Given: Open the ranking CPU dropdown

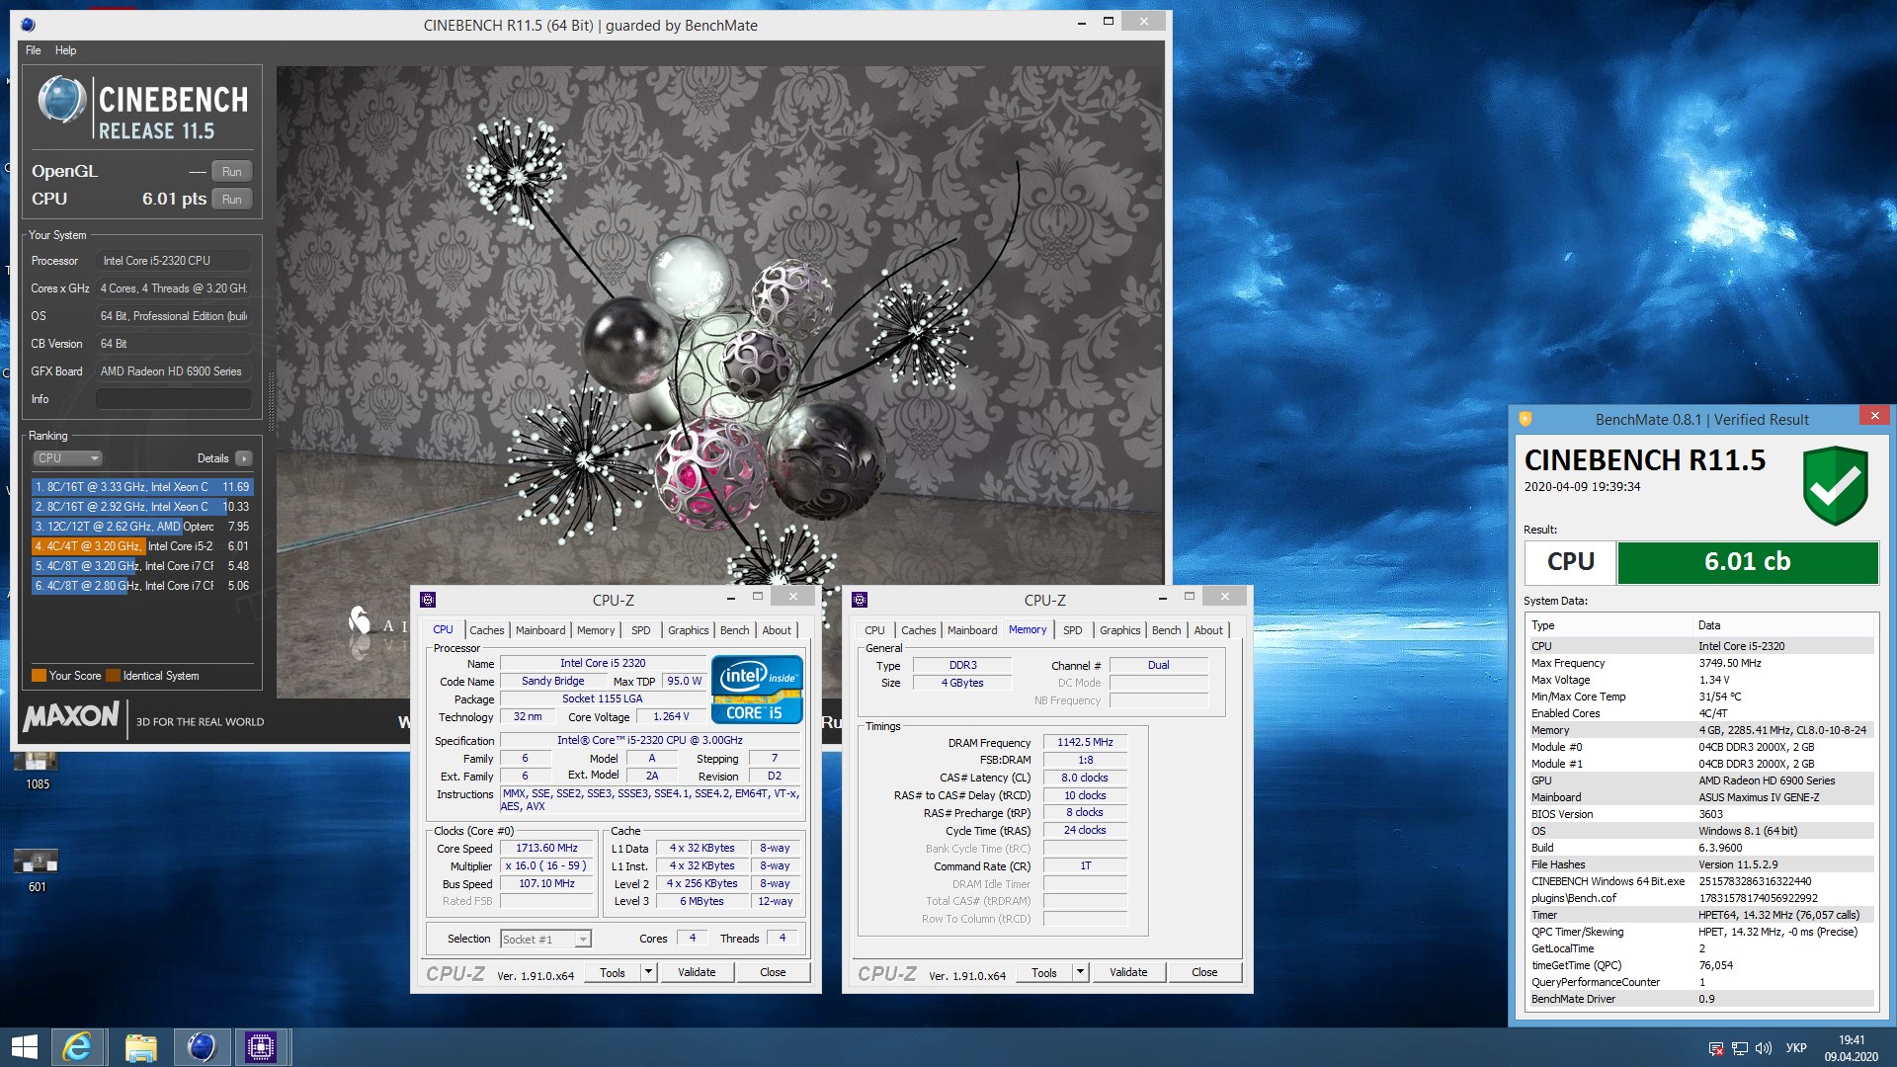Looking at the screenshot, I should point(67,458).
